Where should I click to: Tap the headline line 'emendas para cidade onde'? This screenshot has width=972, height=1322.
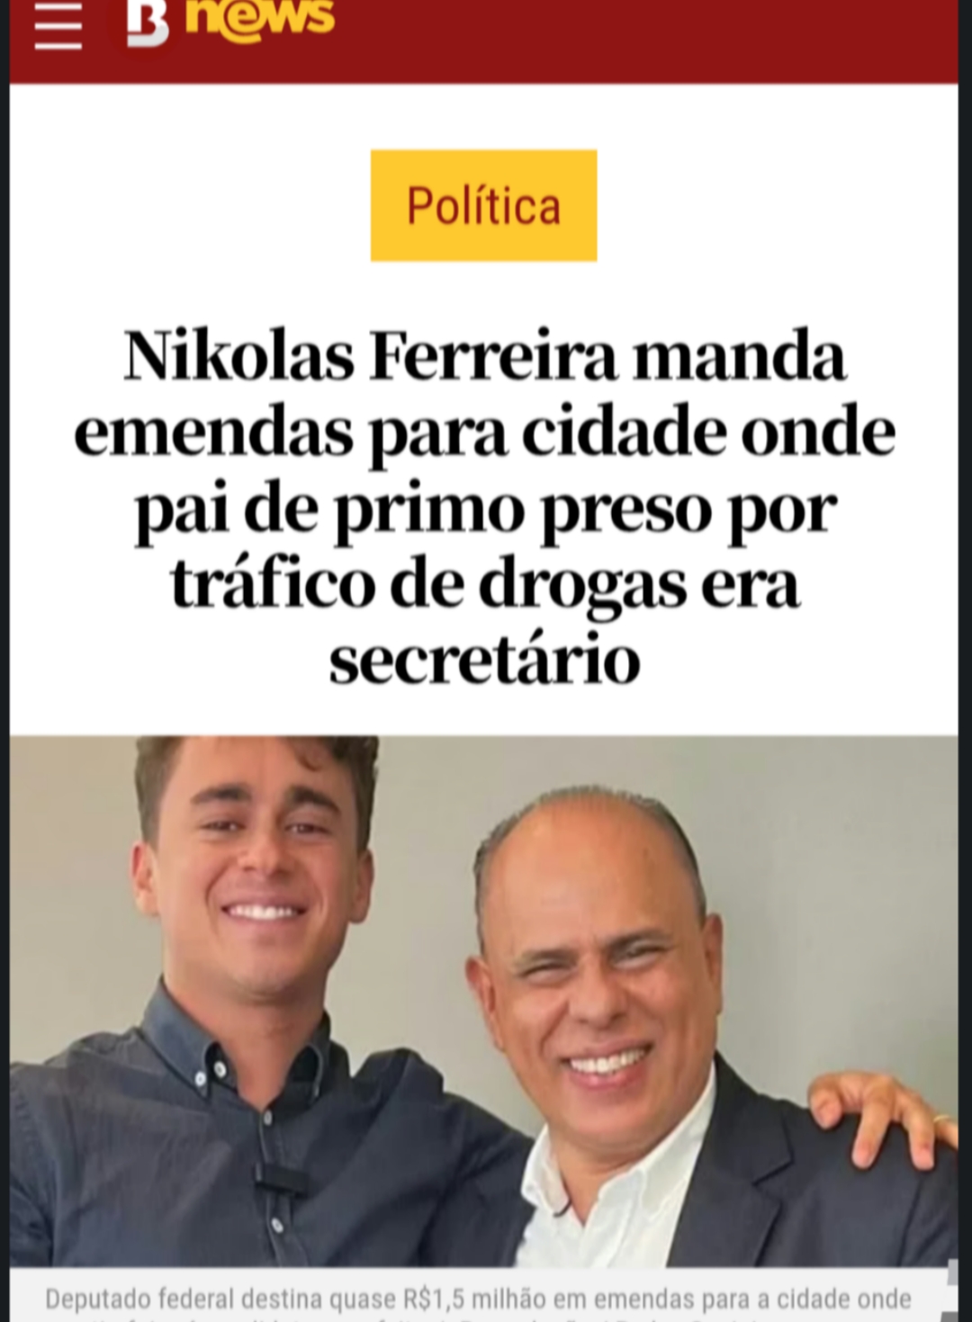click(x=484, y=433)
